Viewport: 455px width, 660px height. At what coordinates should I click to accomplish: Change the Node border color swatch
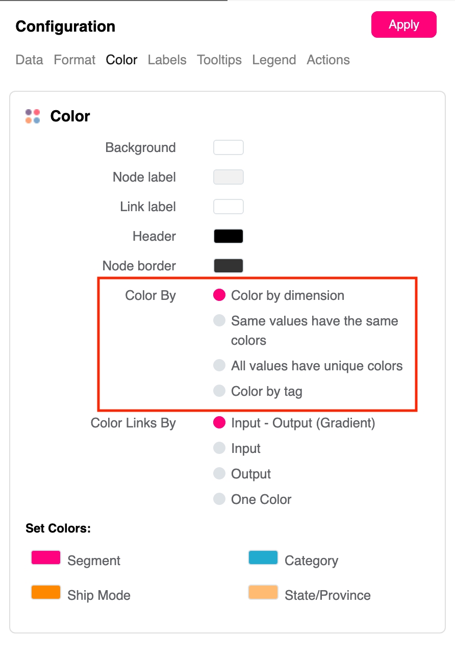[x=228, y=266]
